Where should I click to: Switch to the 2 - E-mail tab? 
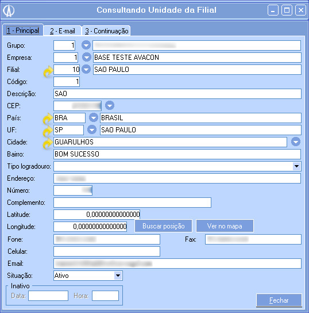coord(63,31)
